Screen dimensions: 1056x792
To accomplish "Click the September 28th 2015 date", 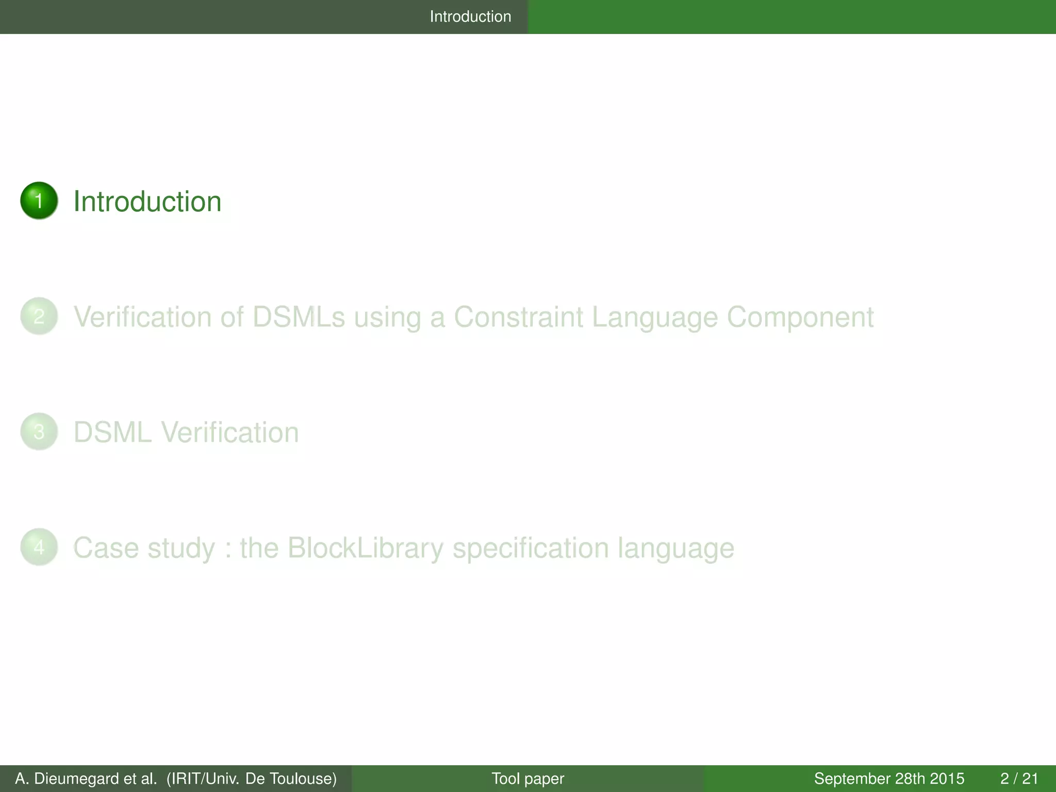I will point(889,779).
